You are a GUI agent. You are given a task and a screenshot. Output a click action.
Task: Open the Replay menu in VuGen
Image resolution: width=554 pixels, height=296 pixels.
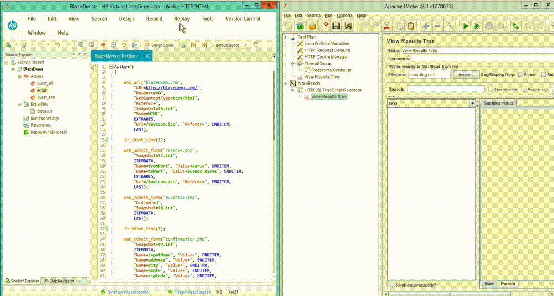[x=182, y=19]
